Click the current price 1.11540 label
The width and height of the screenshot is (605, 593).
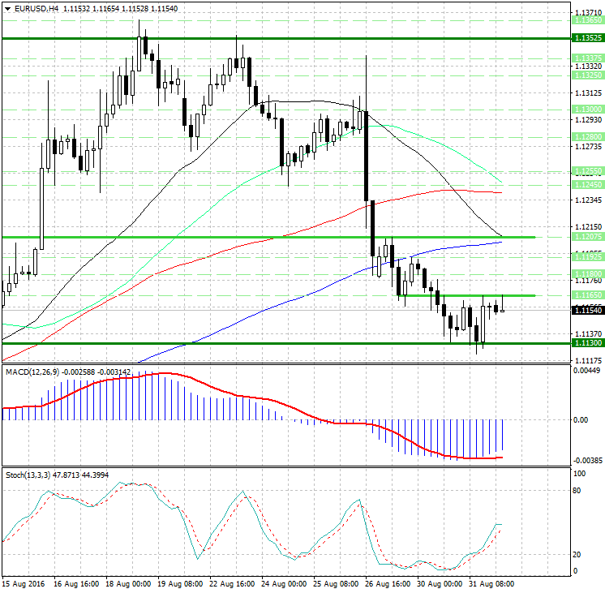coord(588,311)
